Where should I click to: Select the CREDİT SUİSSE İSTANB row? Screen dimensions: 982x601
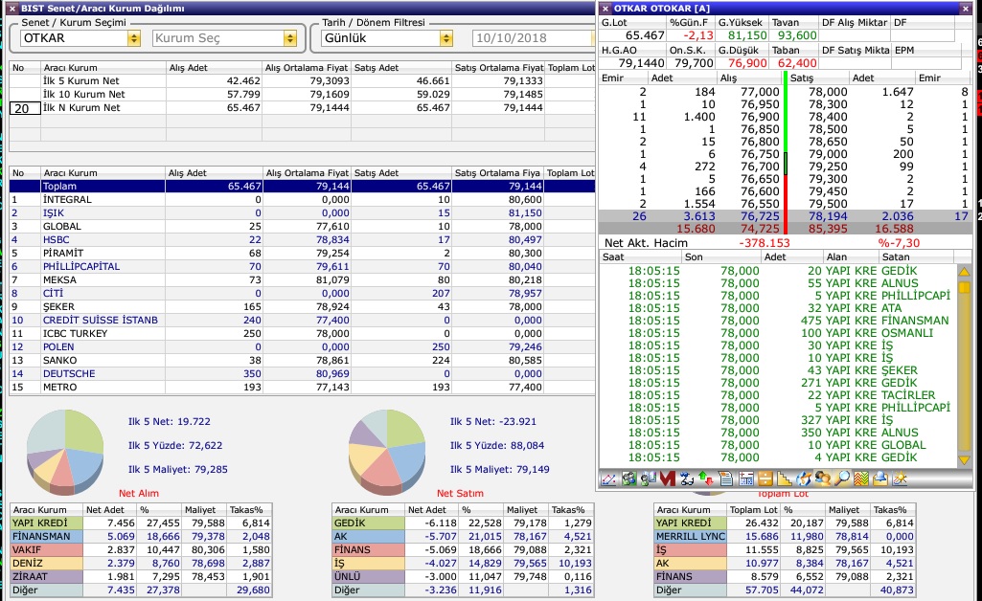coord(302,321)
